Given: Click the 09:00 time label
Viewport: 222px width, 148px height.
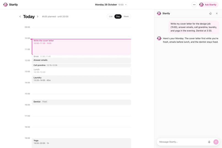Looking at the screenshot, I should pyautogui.click(x=27, y=27).
